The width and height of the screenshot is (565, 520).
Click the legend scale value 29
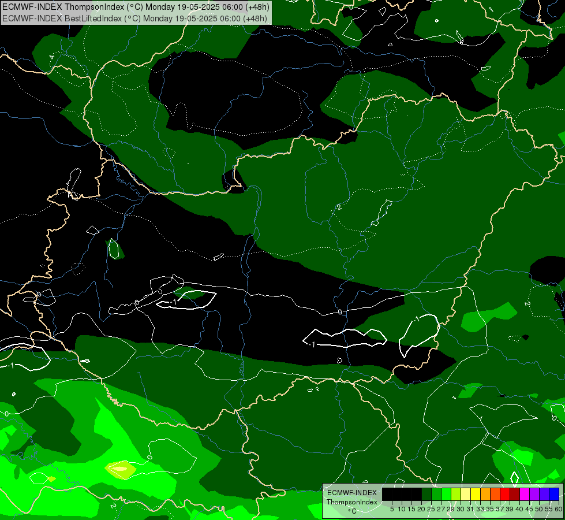451,509
